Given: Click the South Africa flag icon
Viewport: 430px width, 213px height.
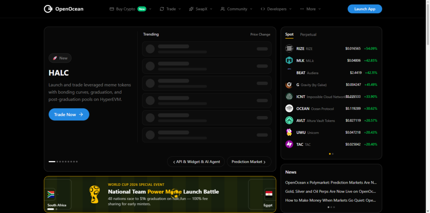Looking at the screenshot, I should 51,195.
